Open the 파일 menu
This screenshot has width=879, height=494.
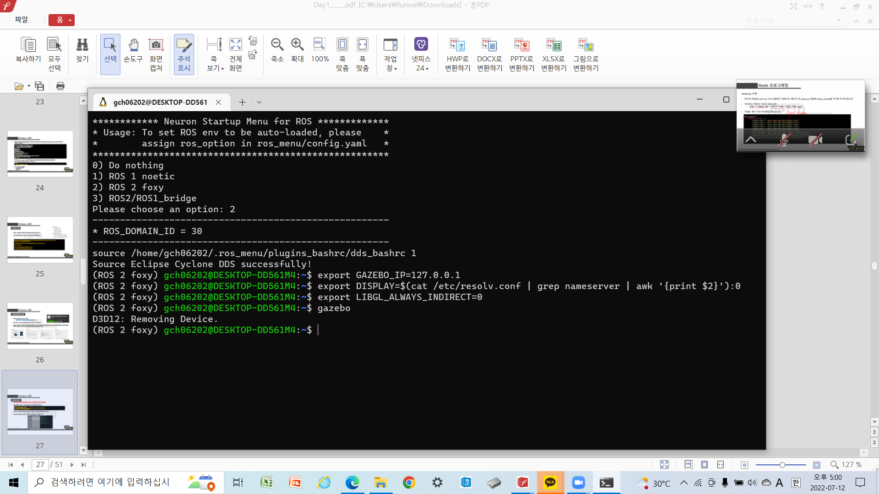click(21, 20)
